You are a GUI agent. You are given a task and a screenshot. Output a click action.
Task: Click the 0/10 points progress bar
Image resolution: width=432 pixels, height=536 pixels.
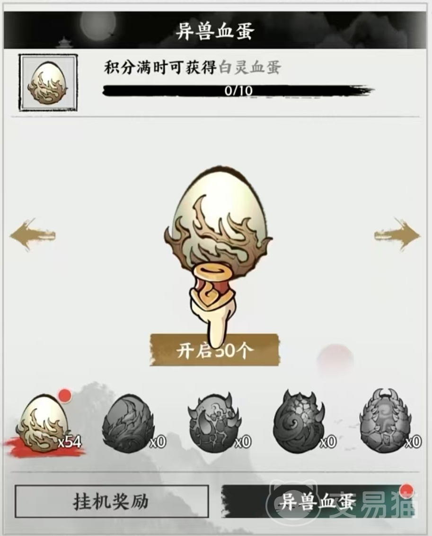pos(238,91)
